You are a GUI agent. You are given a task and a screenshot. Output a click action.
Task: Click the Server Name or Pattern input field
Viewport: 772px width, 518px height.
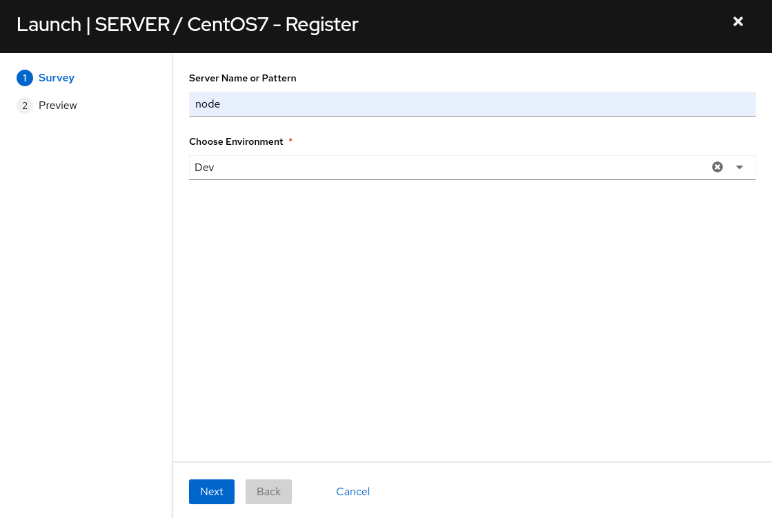pos(472,104)
